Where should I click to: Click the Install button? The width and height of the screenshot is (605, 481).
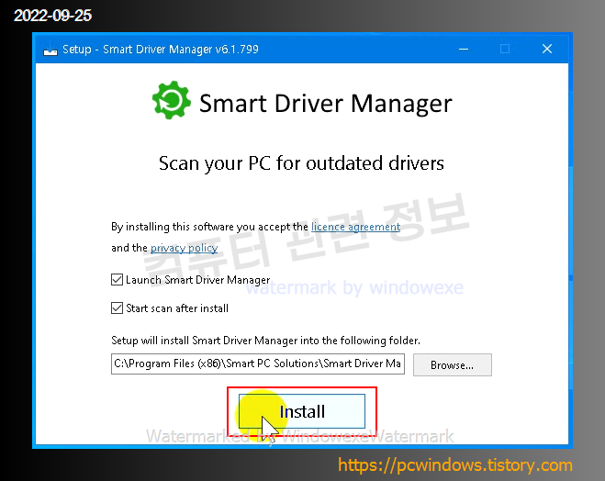[x=302, y=411]
